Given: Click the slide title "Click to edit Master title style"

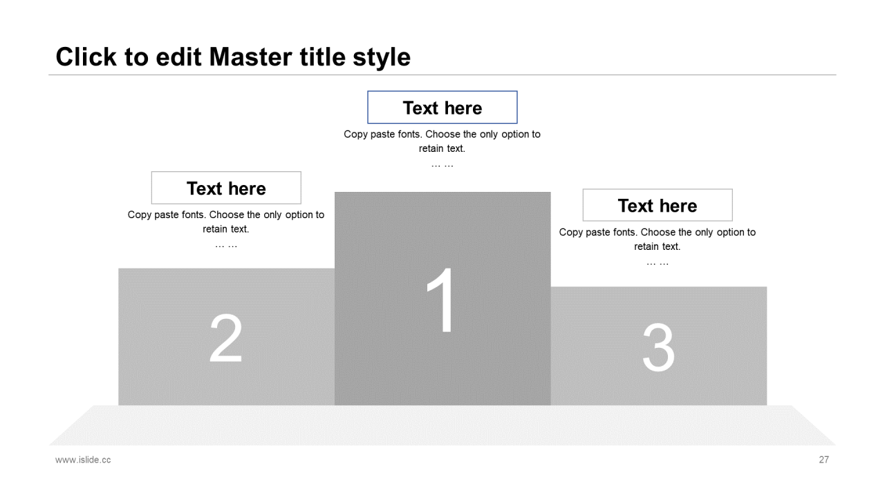Looking at the screenshot, I should click(x=233, y=57).
